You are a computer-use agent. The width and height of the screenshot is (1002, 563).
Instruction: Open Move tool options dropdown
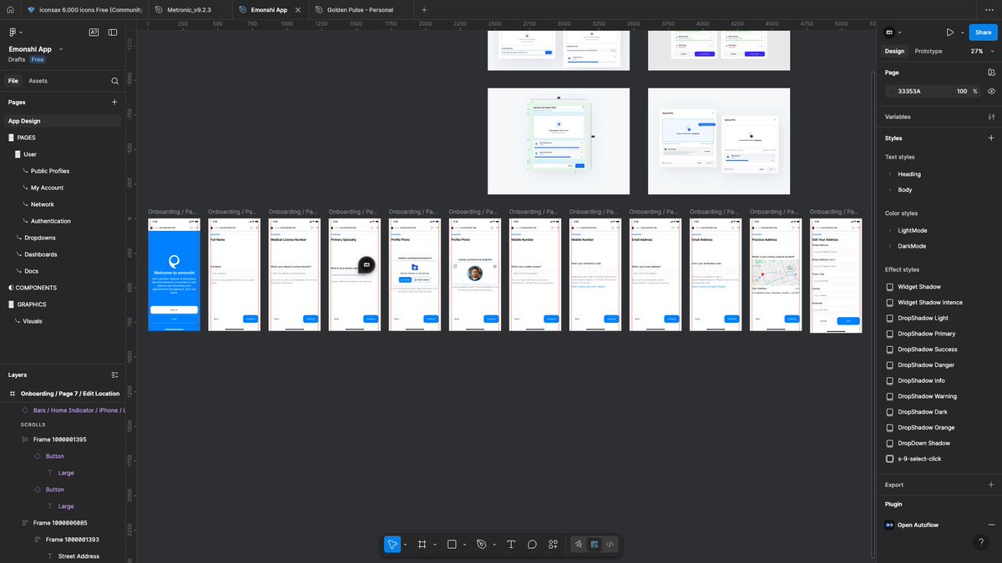click(405, 545)
